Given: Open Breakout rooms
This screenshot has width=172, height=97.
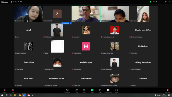Looking at the screenshot, I should click(x=108, y=91).
